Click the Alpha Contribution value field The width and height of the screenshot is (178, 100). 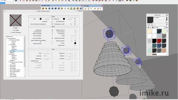tap(72, 41)
